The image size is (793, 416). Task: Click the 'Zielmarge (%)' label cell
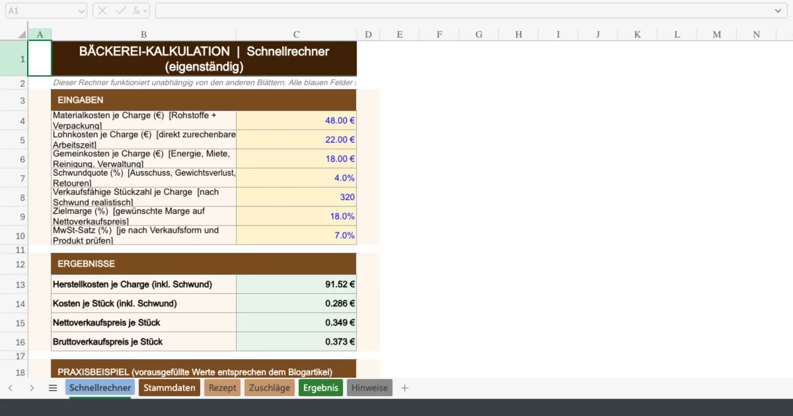pos(144,216)
